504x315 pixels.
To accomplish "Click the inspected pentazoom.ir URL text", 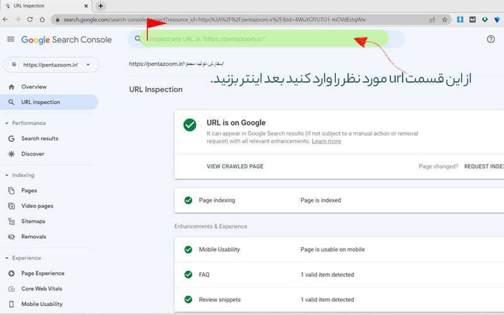I will (x=176, y=64).
